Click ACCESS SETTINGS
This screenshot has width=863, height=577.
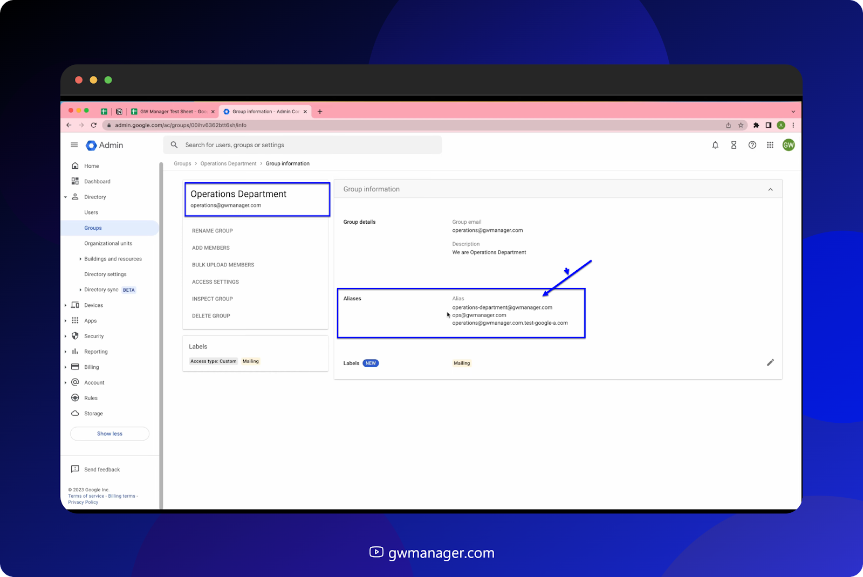pyautogui.click(x=215, y=282)
